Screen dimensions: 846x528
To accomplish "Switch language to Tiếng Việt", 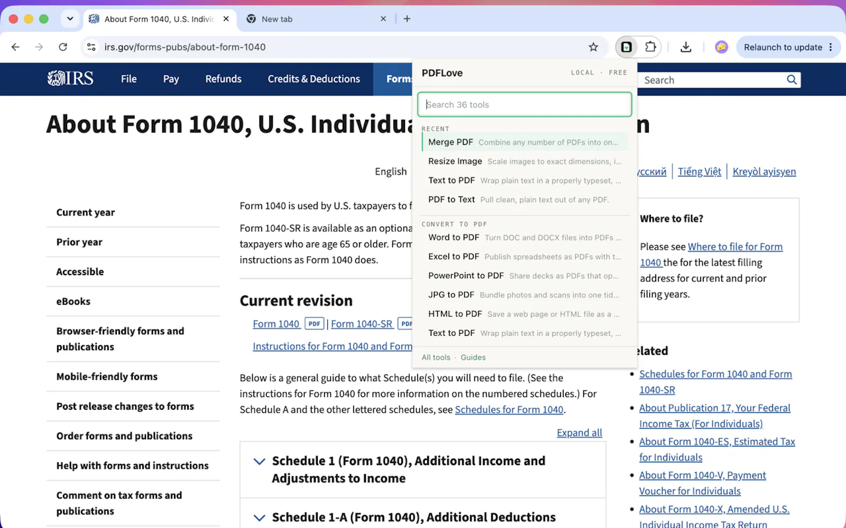I will tap(699, 172).
